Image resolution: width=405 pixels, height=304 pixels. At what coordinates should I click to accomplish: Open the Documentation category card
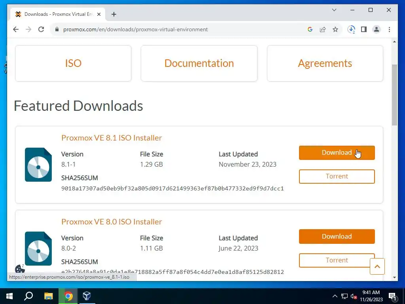click(199, 63)
